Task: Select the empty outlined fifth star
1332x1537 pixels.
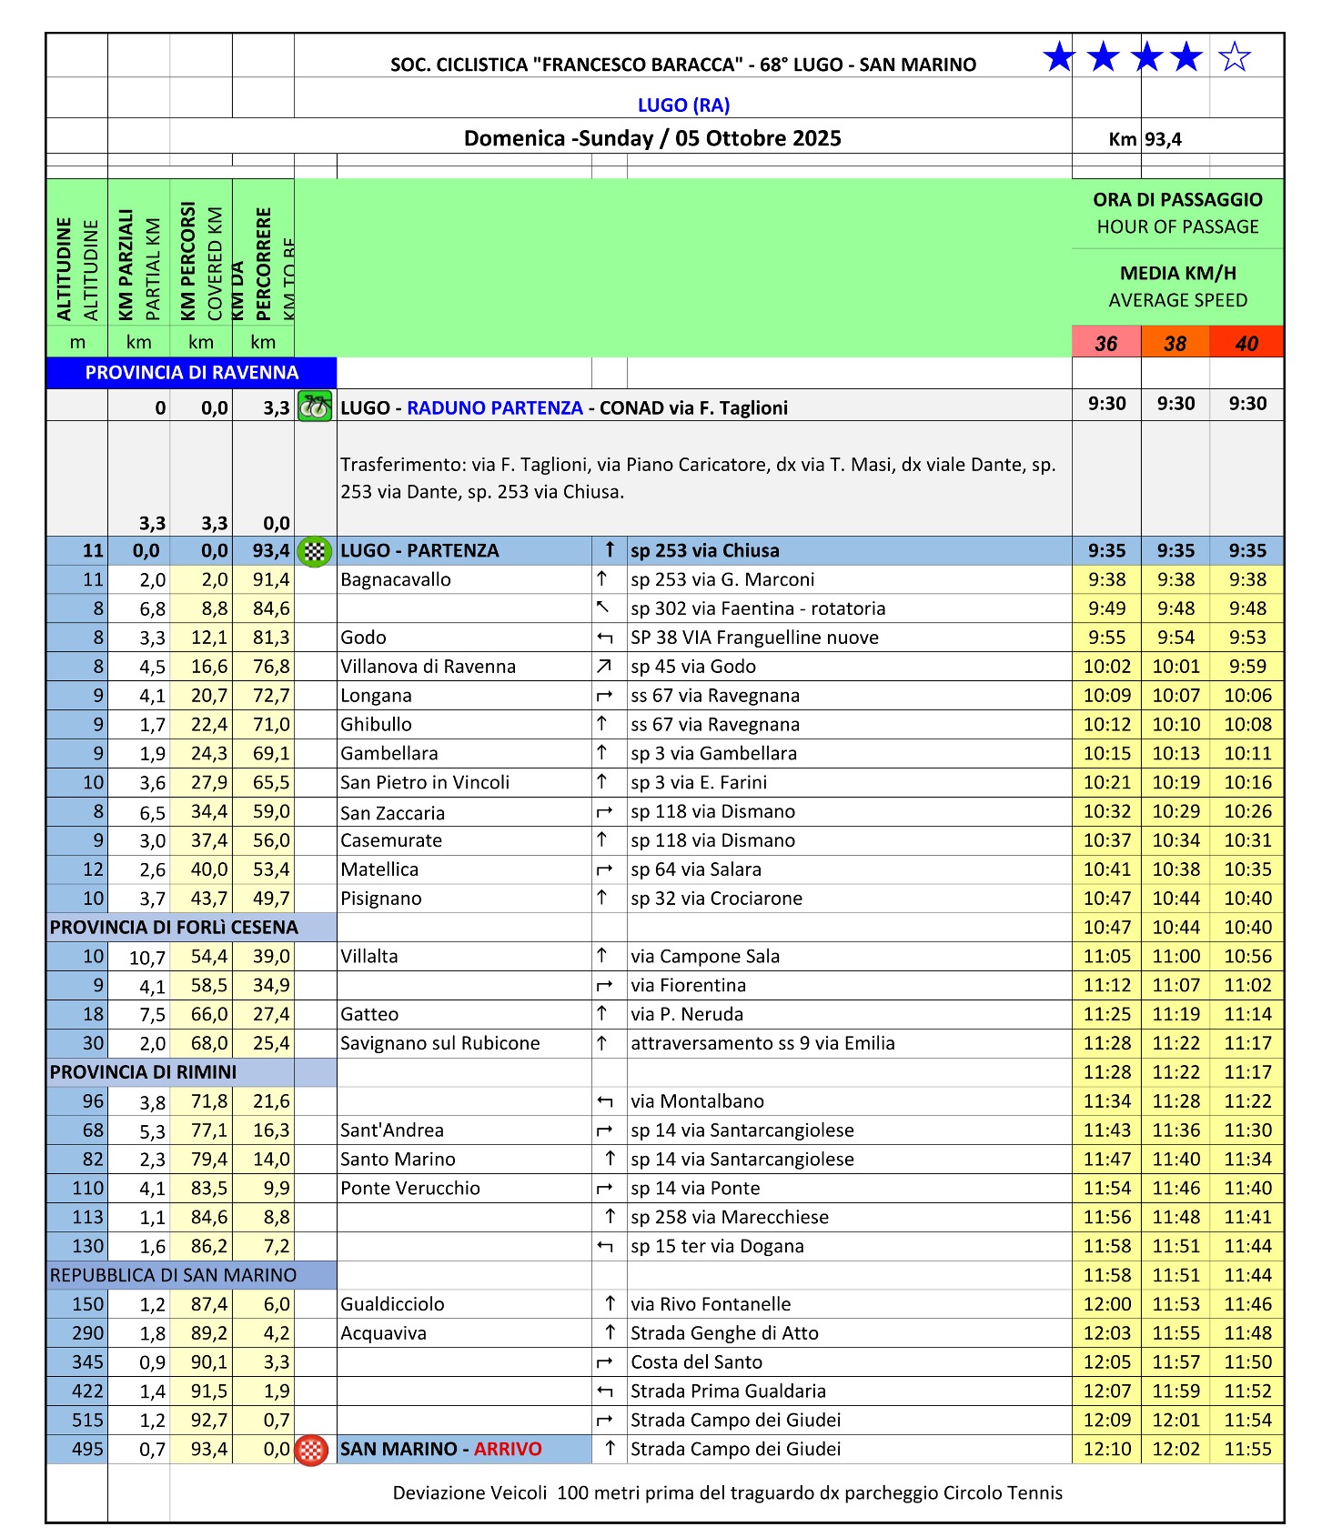Action: click(x=1234, y=57)
